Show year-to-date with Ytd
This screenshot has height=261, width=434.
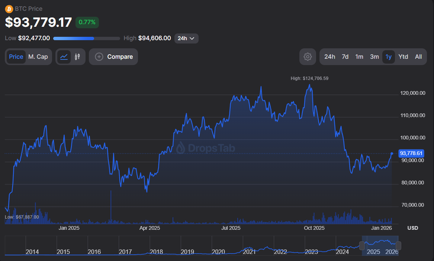(x=403, y=57)
